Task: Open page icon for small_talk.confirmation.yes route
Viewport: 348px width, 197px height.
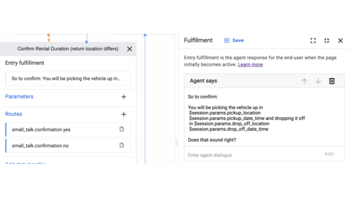Action: point(121,130)
